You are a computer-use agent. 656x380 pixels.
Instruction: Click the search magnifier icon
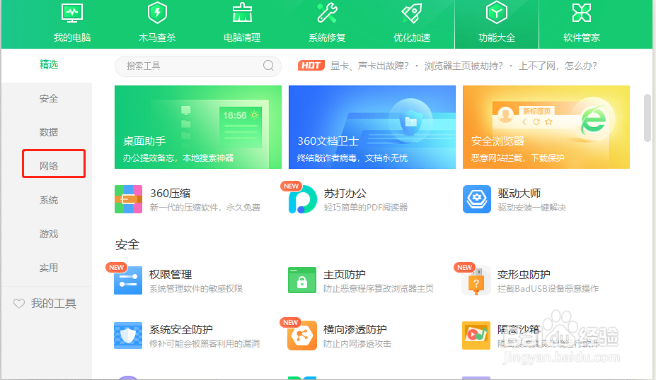coord(269,66)
